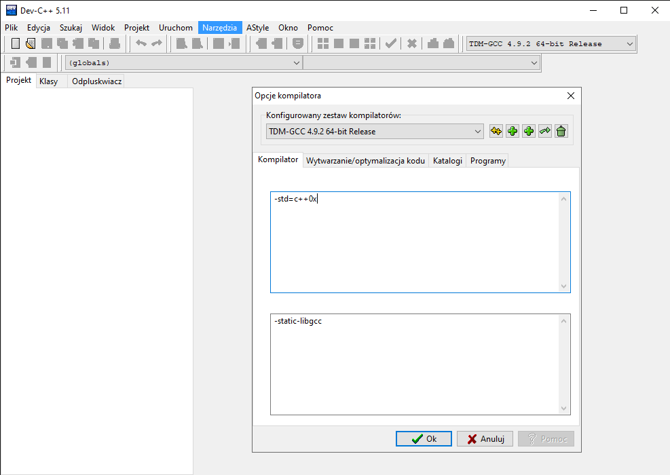
Task: Delete compiler set with trash can icon
Action: click(x=561, y=131)
